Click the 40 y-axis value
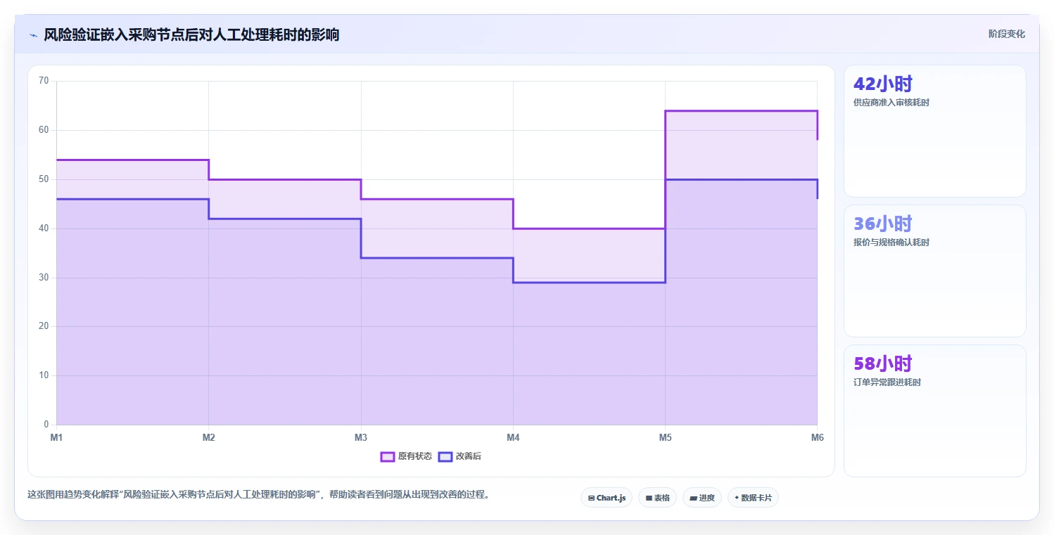This screenshot has width=1054, height=535. [x=44, y=228]
